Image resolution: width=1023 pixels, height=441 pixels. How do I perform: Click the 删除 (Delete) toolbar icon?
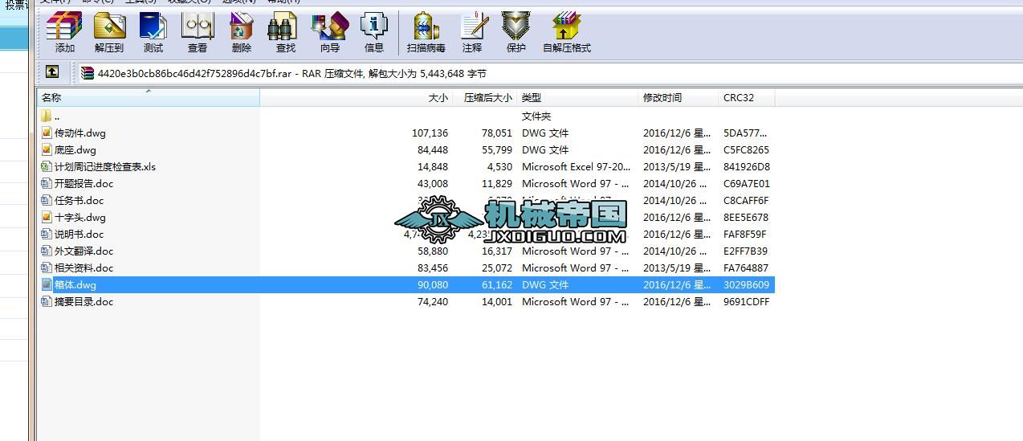[x=241, y=28]
